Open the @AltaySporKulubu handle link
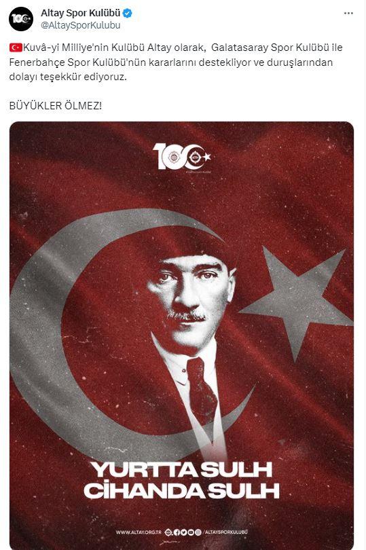This screenshot has height=550, width=366. pos(80,25)
